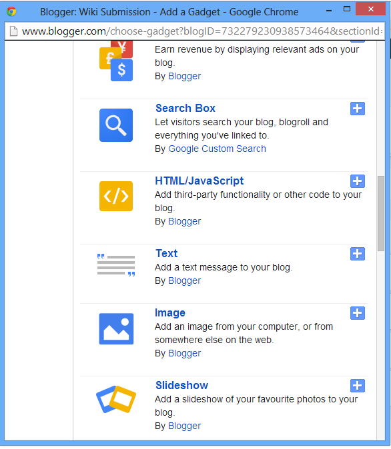Viewport: 391px width, 449px height.
Task: Open the Slideshow gadget title link
Action: tap(181, 386)
